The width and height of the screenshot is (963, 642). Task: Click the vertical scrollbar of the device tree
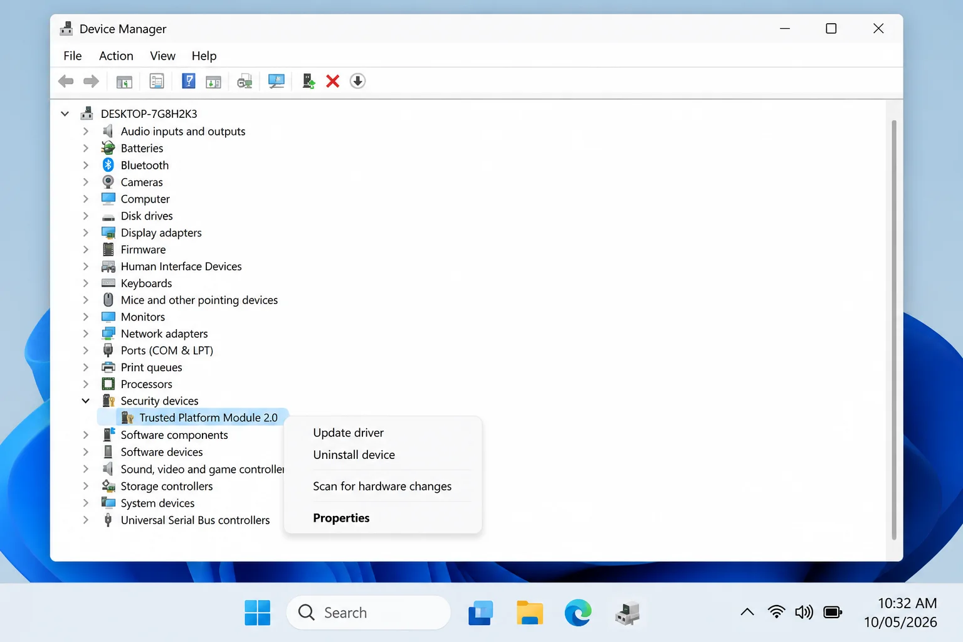point(894,329)
